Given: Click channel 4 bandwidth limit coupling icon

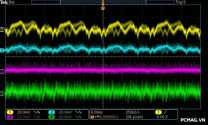Looking at the screenshot, I should [78, 117].
